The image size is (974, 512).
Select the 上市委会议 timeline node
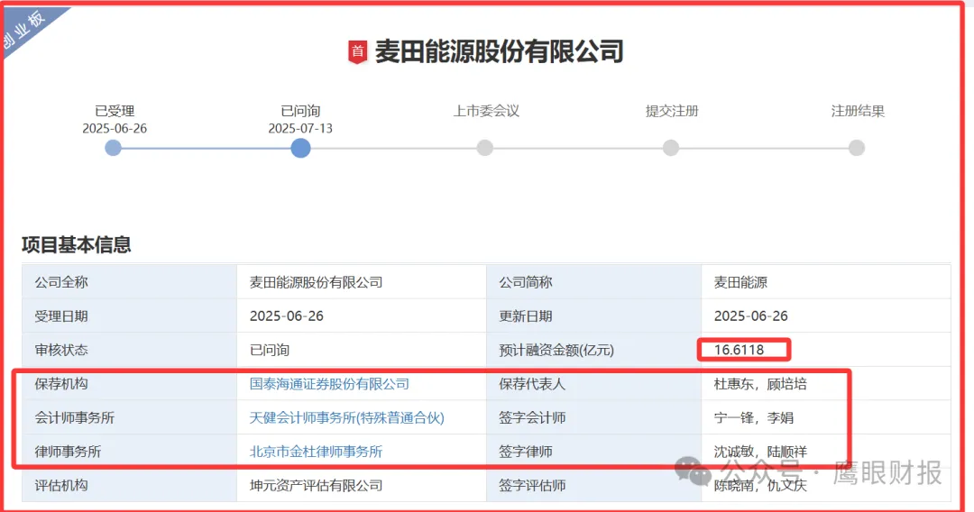(x=485, y=148)
